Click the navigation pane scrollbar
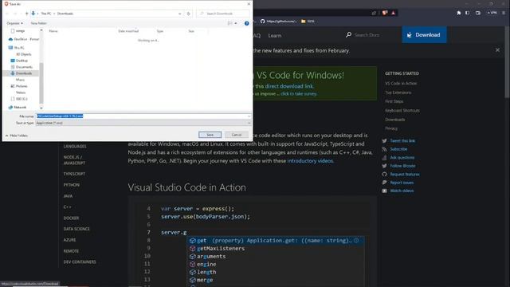Image resolution: width=510 pixels, height=287 pixels. 41,83
